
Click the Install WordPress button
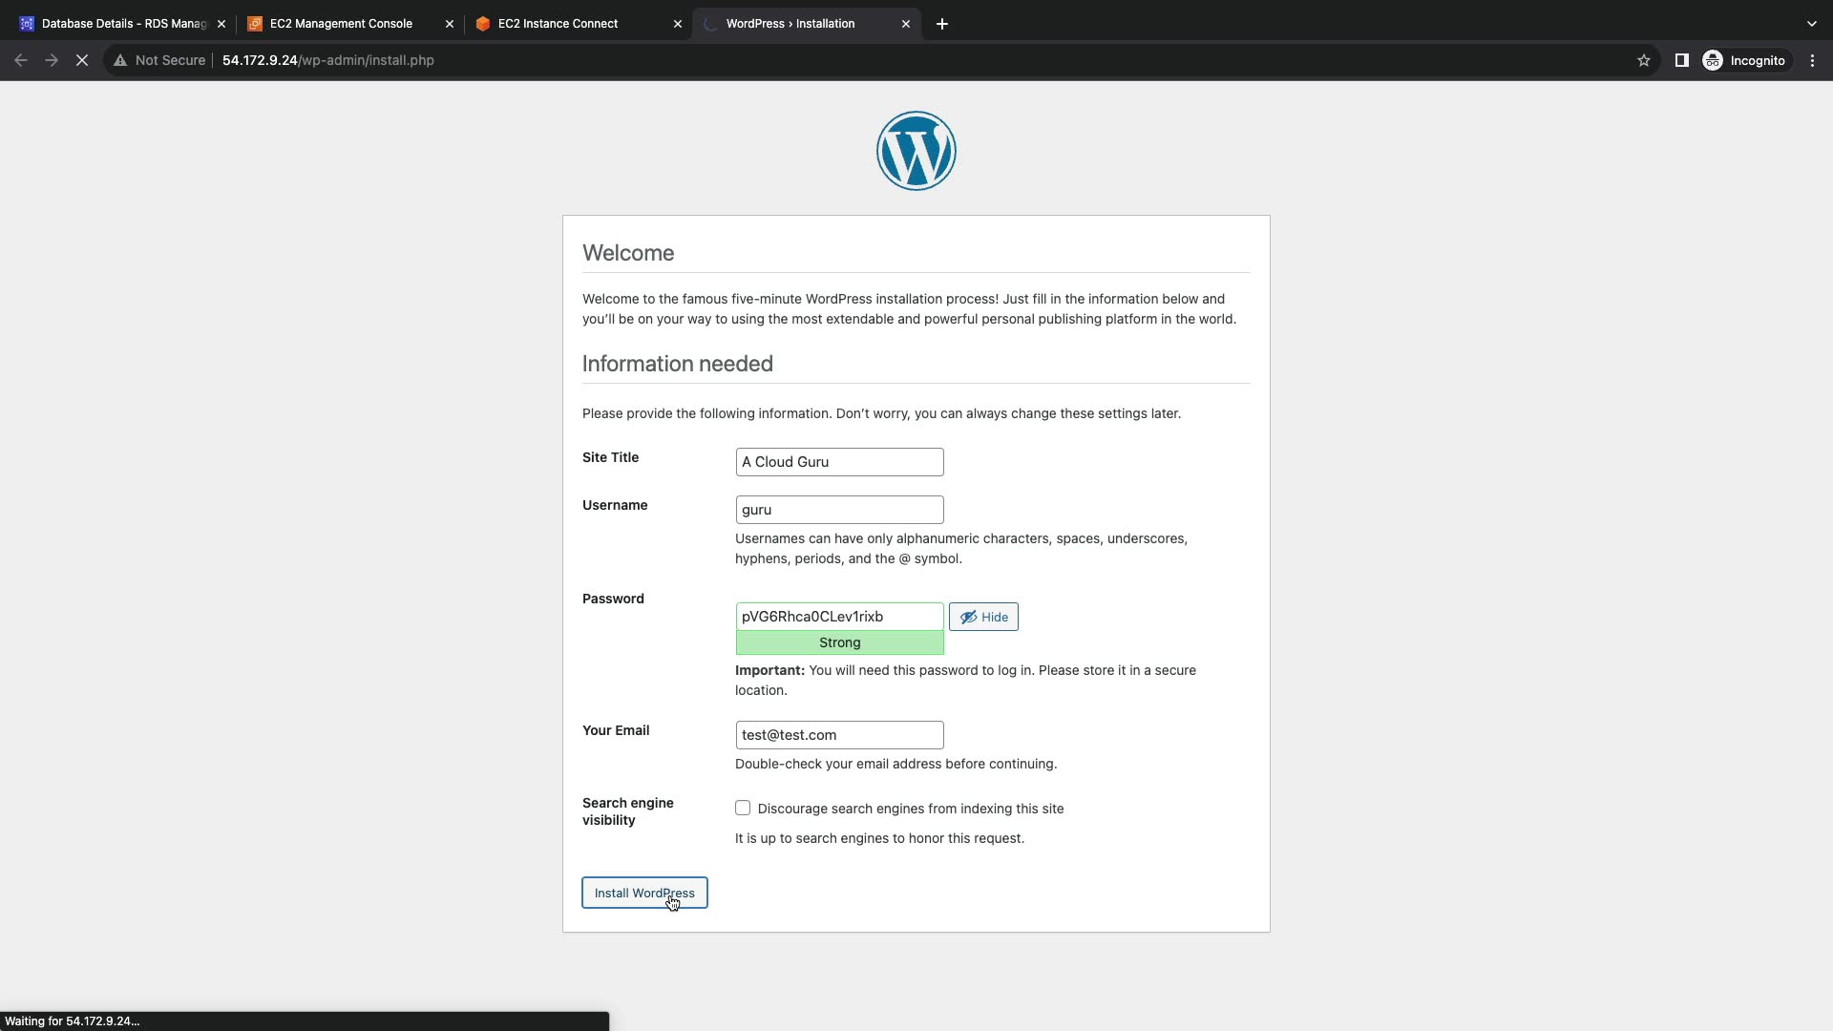pyautogui.click(x=644, y=893)
